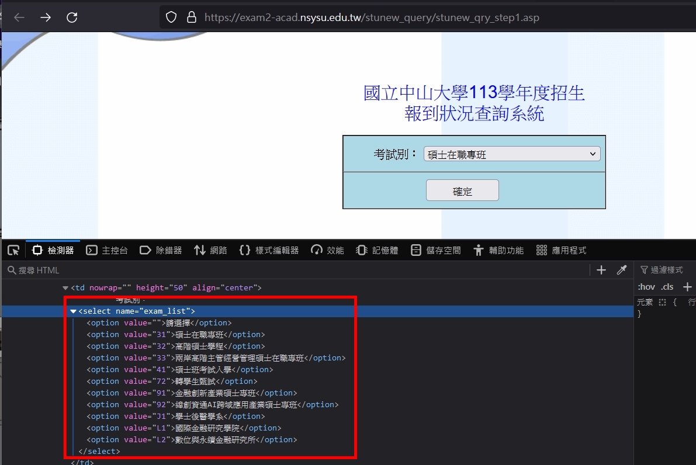
Task: Switch to the 輔助功能 accessibility tab
Action: tap(498, 251)
